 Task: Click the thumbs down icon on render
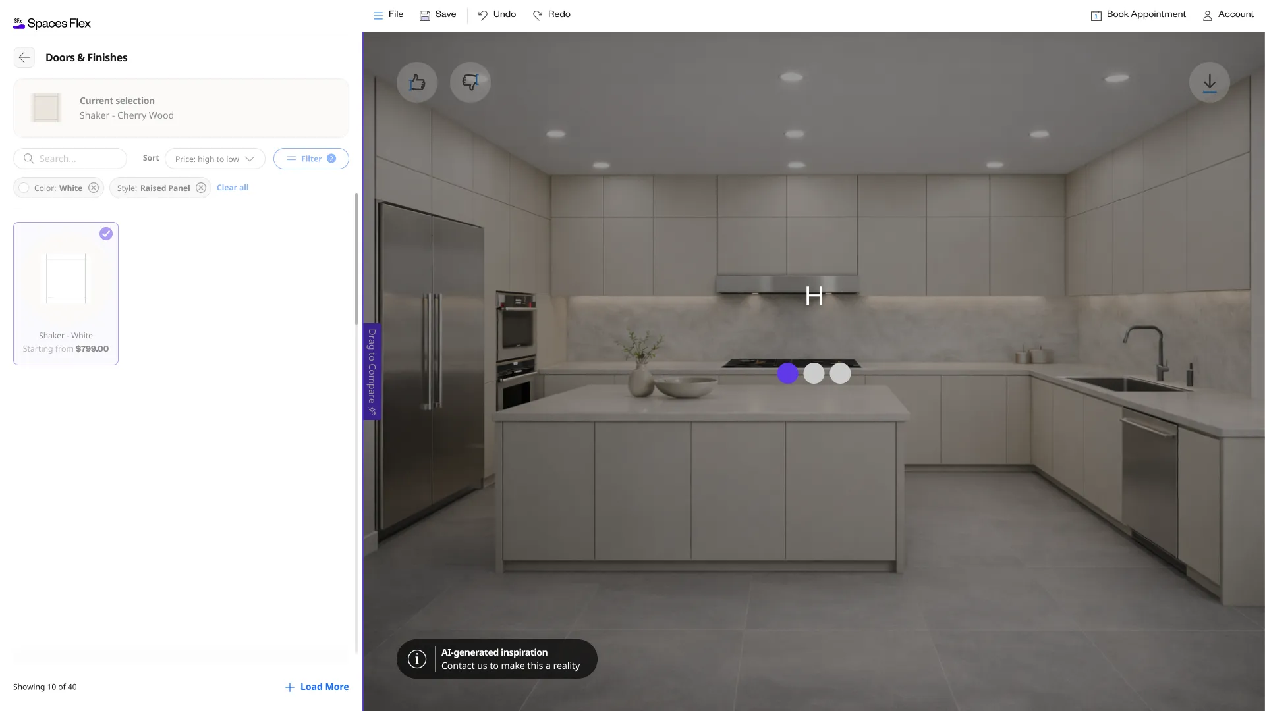pyautogui.click(x=470, y=82)
